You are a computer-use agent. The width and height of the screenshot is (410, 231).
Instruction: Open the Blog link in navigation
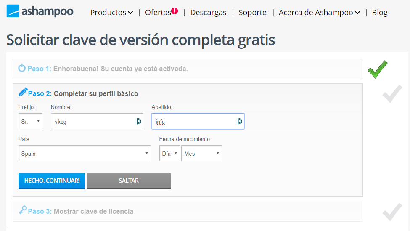click(x=380, y=12)
